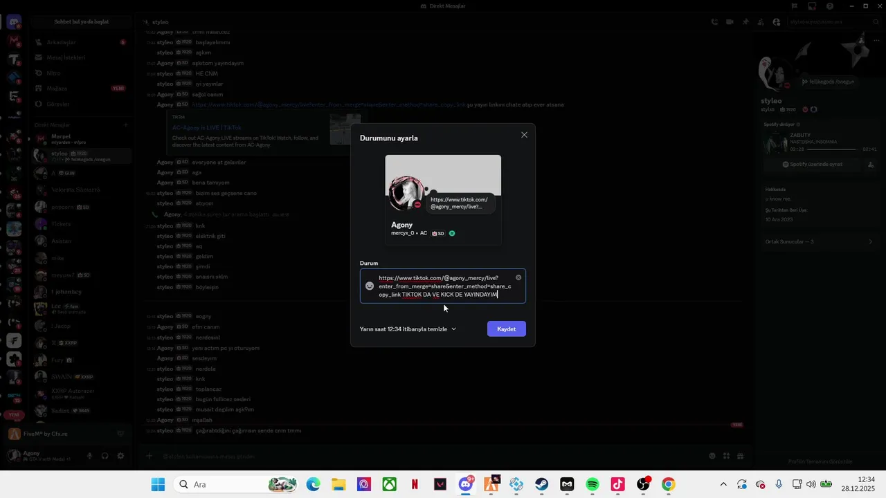Open user settings gear
Screen dimensions: 886x498
[120, 456]
